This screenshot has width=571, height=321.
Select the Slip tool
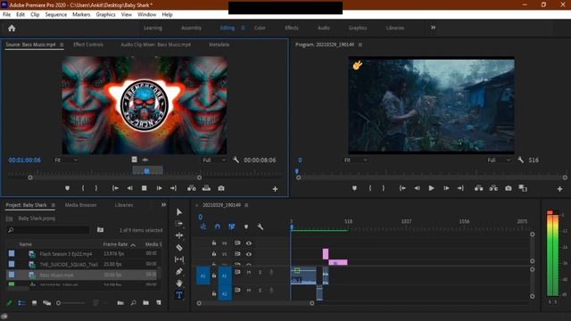[x=179, y=259]
